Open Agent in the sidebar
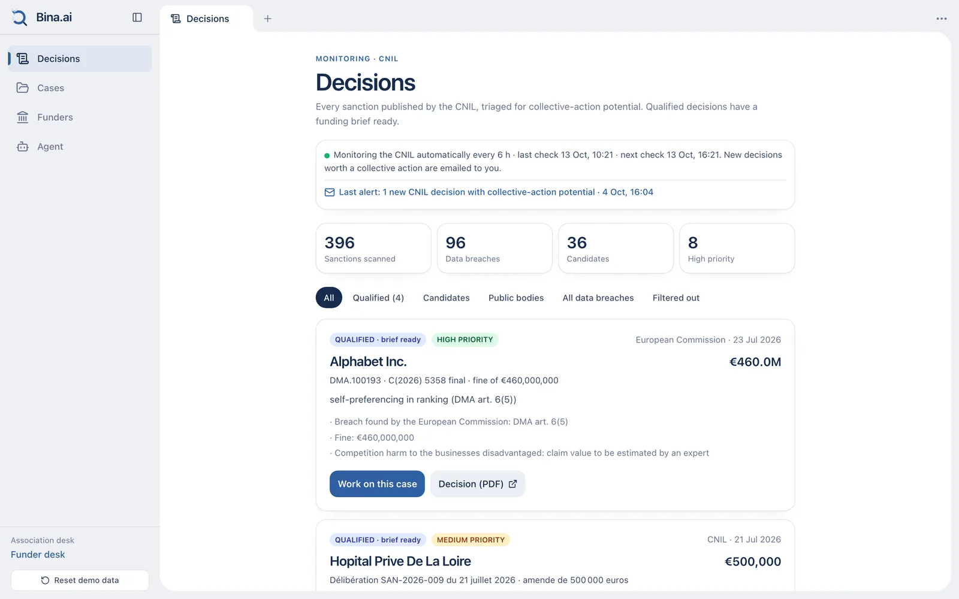Screen dimensions: 959x599 (x=80, y=147)
